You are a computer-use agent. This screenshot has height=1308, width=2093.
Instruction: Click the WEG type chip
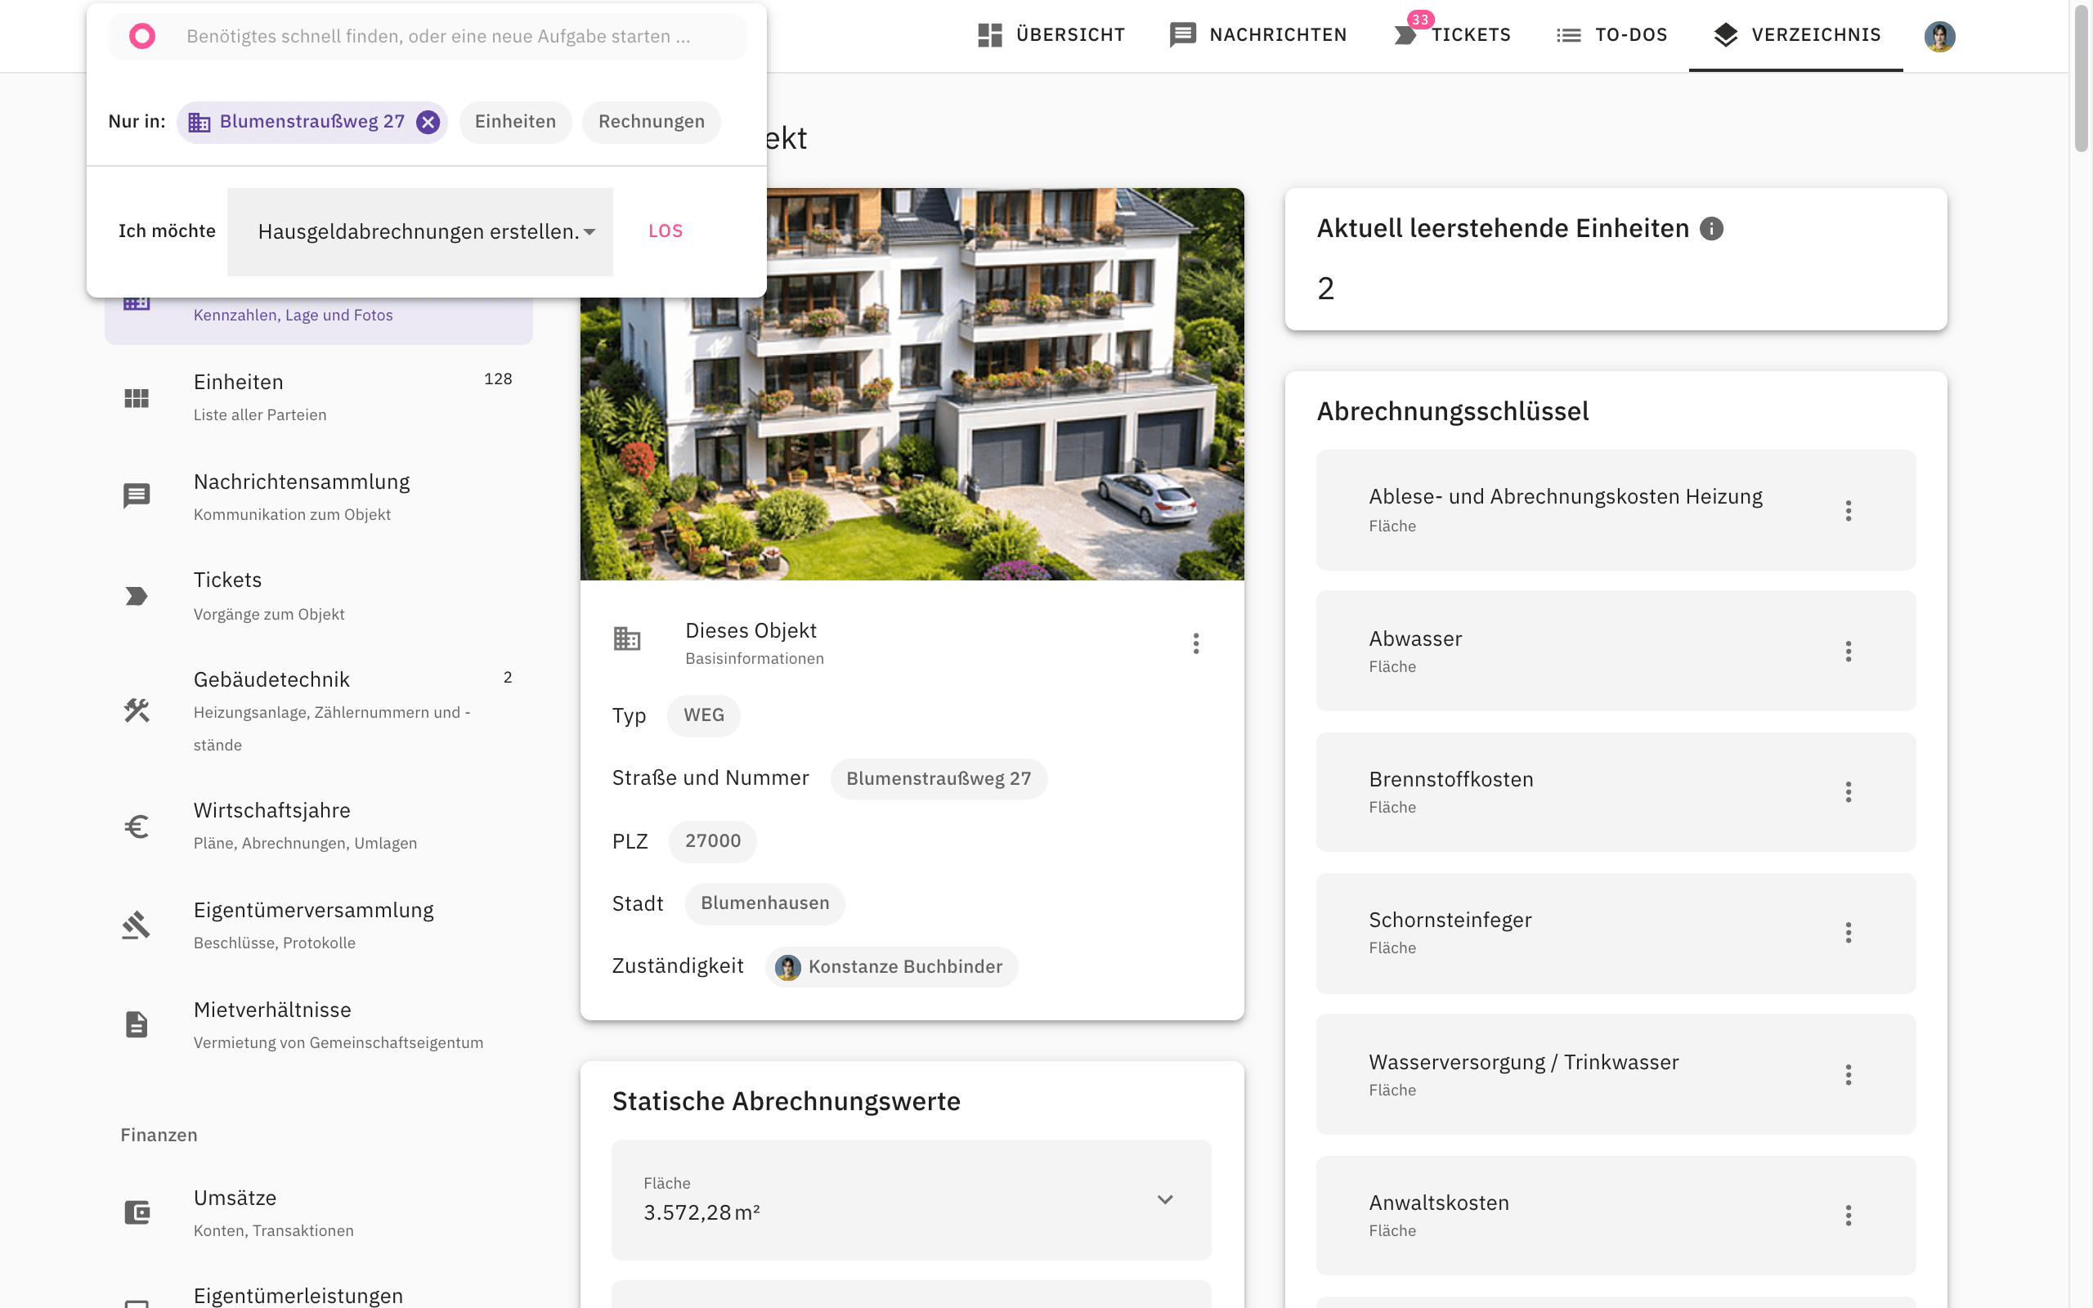tap(703, 715)
